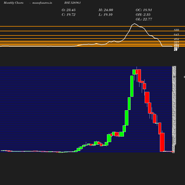Click the high value 'H: 24.00'
185x185 pixels.
click(106, 10)
